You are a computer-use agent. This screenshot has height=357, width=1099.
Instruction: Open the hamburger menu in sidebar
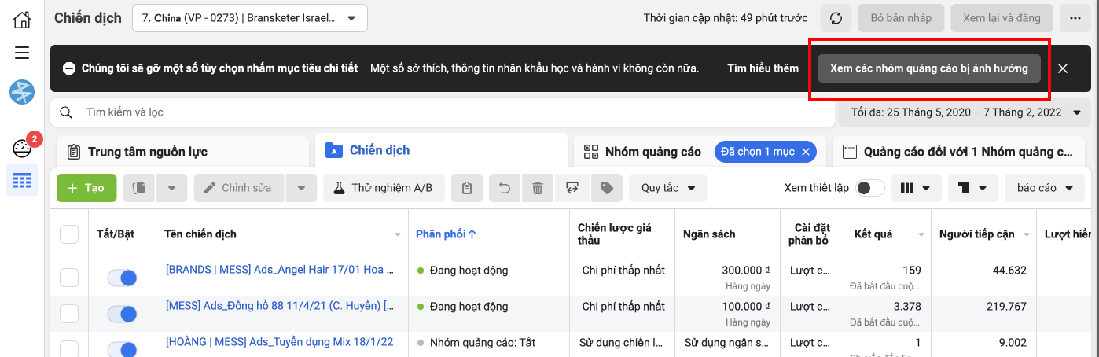pos(22,53)
